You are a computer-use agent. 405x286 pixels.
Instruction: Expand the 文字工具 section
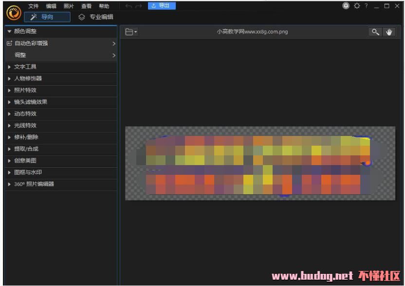(x=25, y=67)
